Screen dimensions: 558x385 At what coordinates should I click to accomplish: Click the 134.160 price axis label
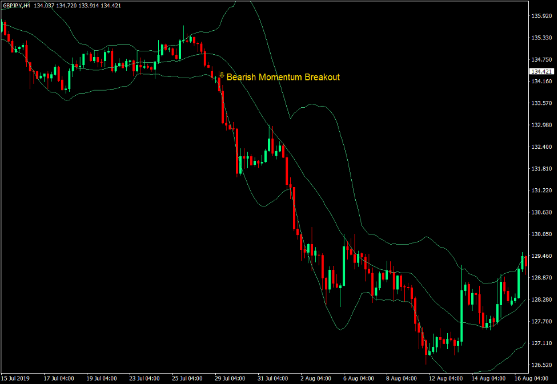(541, 82)
